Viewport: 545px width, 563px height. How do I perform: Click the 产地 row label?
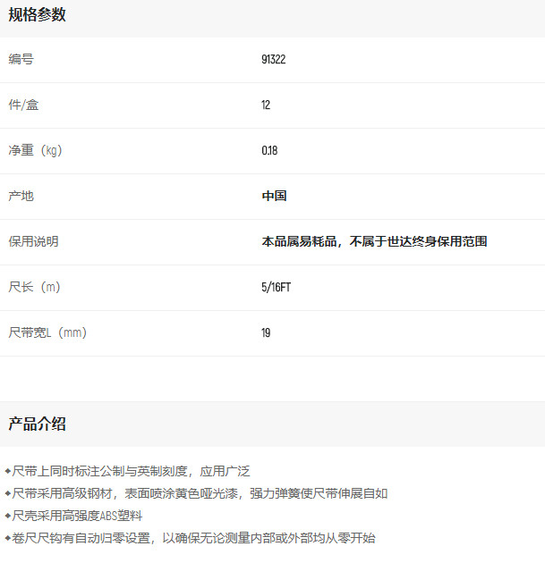point(21,196)
